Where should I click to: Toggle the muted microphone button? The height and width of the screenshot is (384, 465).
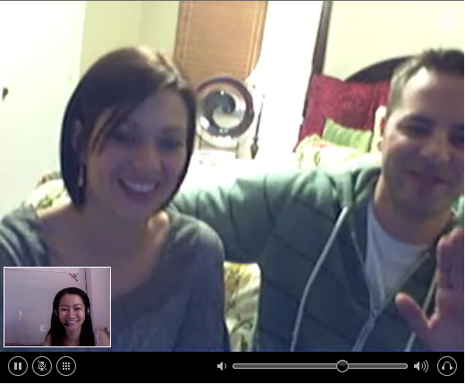click(42, 366)
